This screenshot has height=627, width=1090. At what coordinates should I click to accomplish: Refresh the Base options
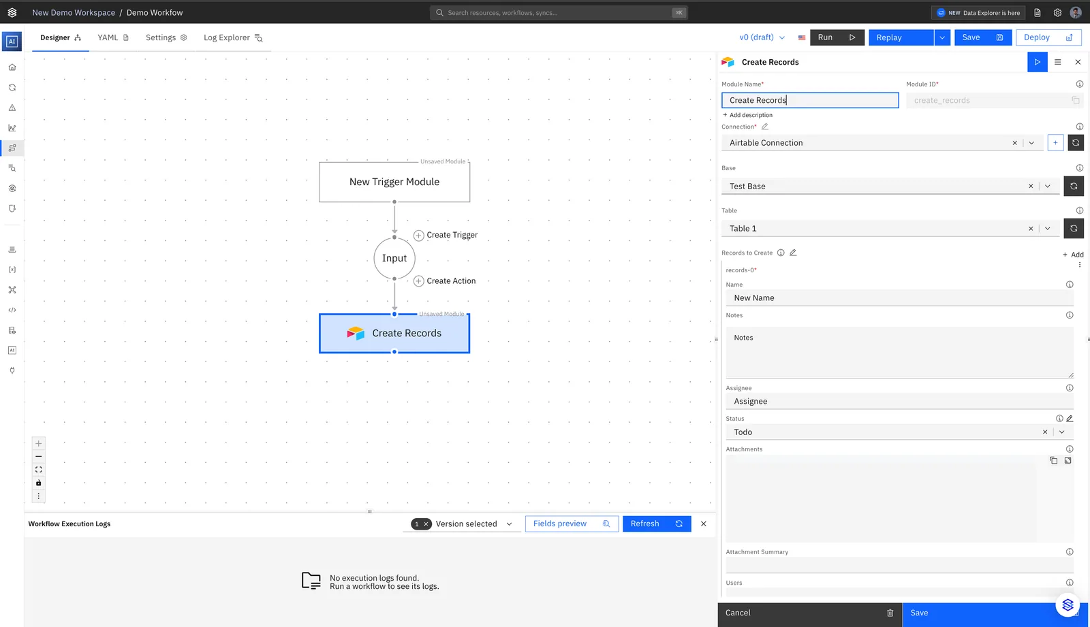(1074, 186)
